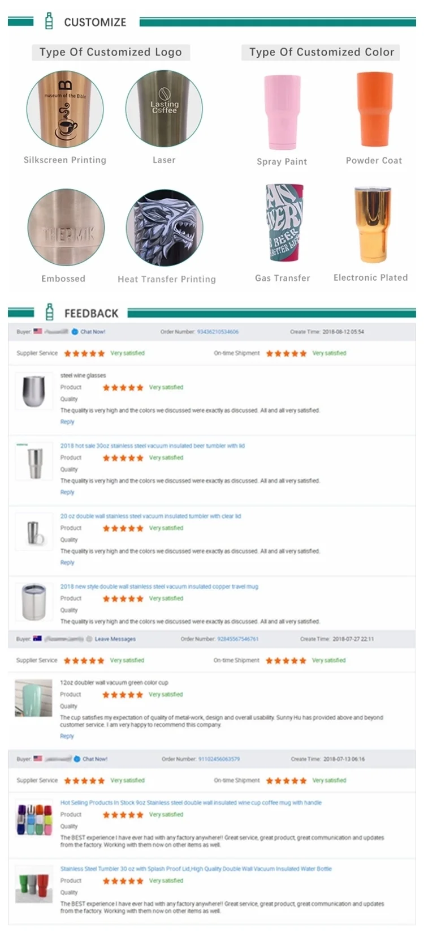Open the '2018 hot sale 30oz' tumbler link
424x933 pixels.
[152, 446]
